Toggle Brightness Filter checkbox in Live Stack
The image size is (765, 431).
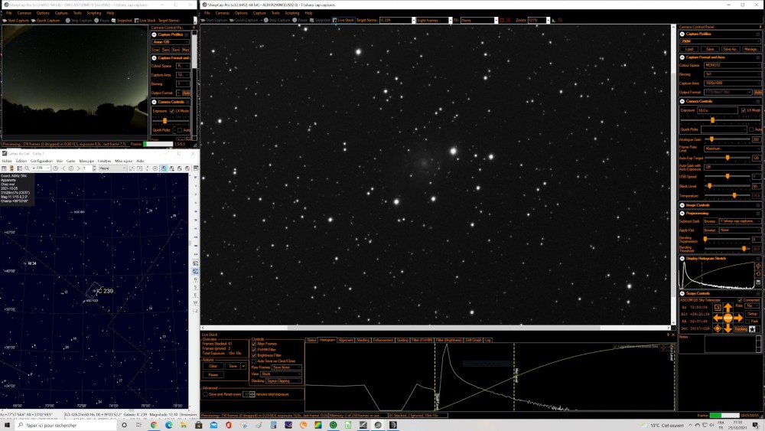coord(254,355)
